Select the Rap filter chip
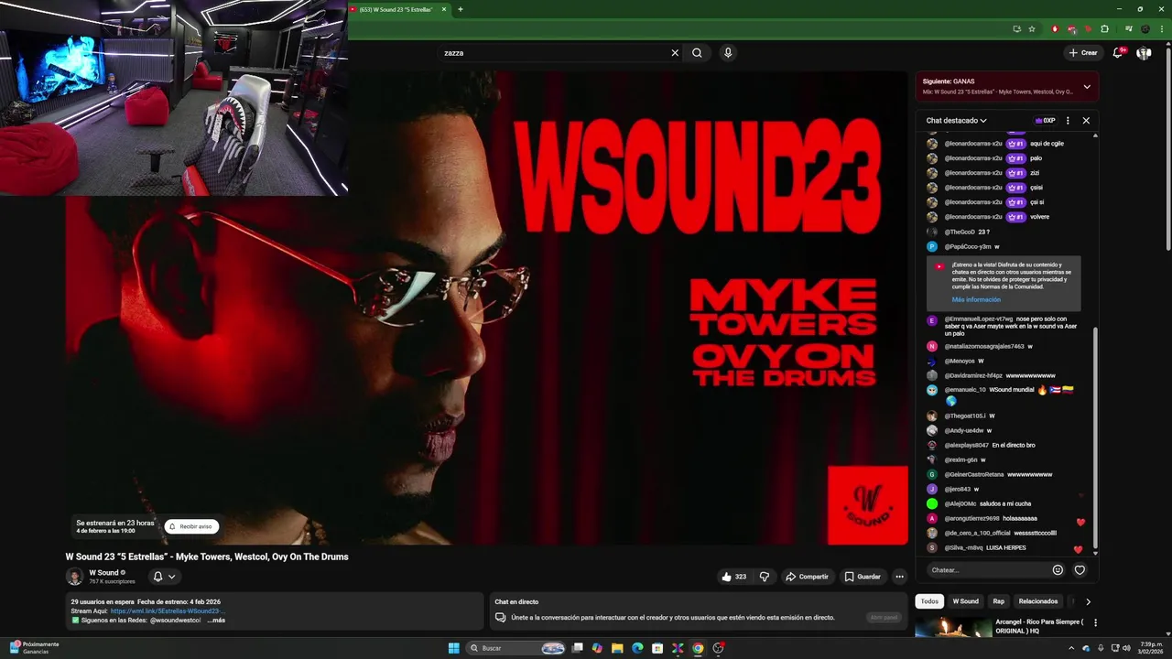 click(x=999, y=601)
